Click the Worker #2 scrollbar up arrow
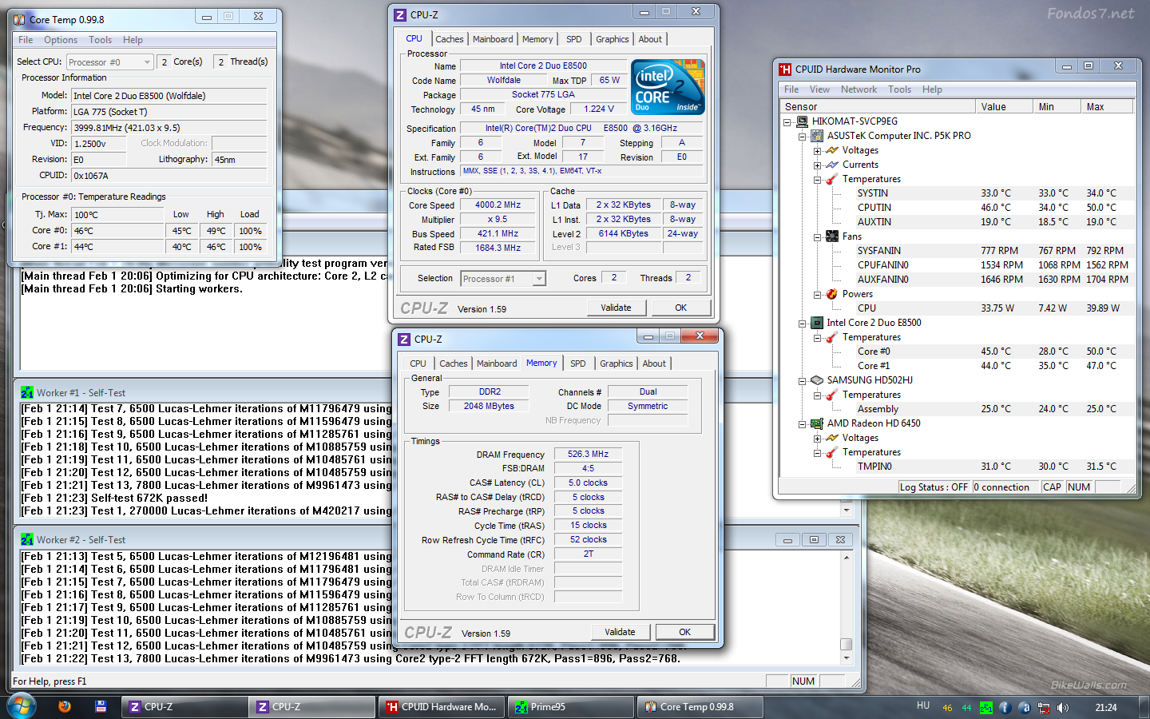The image size is (1150, 719). tap(847, 557)
